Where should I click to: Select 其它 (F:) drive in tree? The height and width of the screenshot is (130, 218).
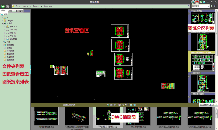pyautogui.click(x=13, y=36)
